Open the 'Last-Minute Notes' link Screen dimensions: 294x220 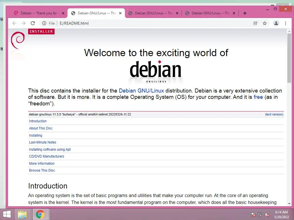tap(42, 142)
